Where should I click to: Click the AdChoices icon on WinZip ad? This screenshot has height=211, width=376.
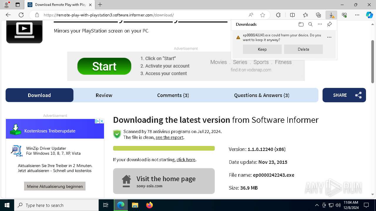coord(97,121)
